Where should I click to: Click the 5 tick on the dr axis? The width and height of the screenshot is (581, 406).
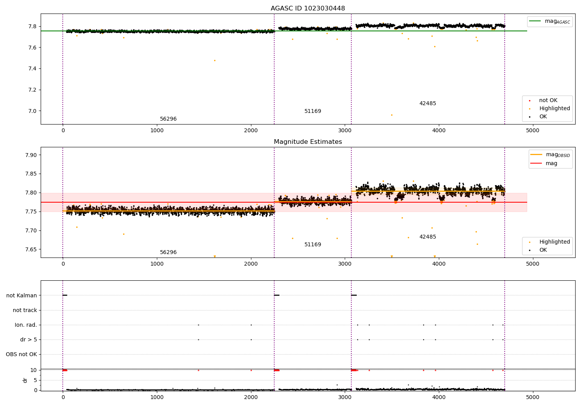point(35,380)
